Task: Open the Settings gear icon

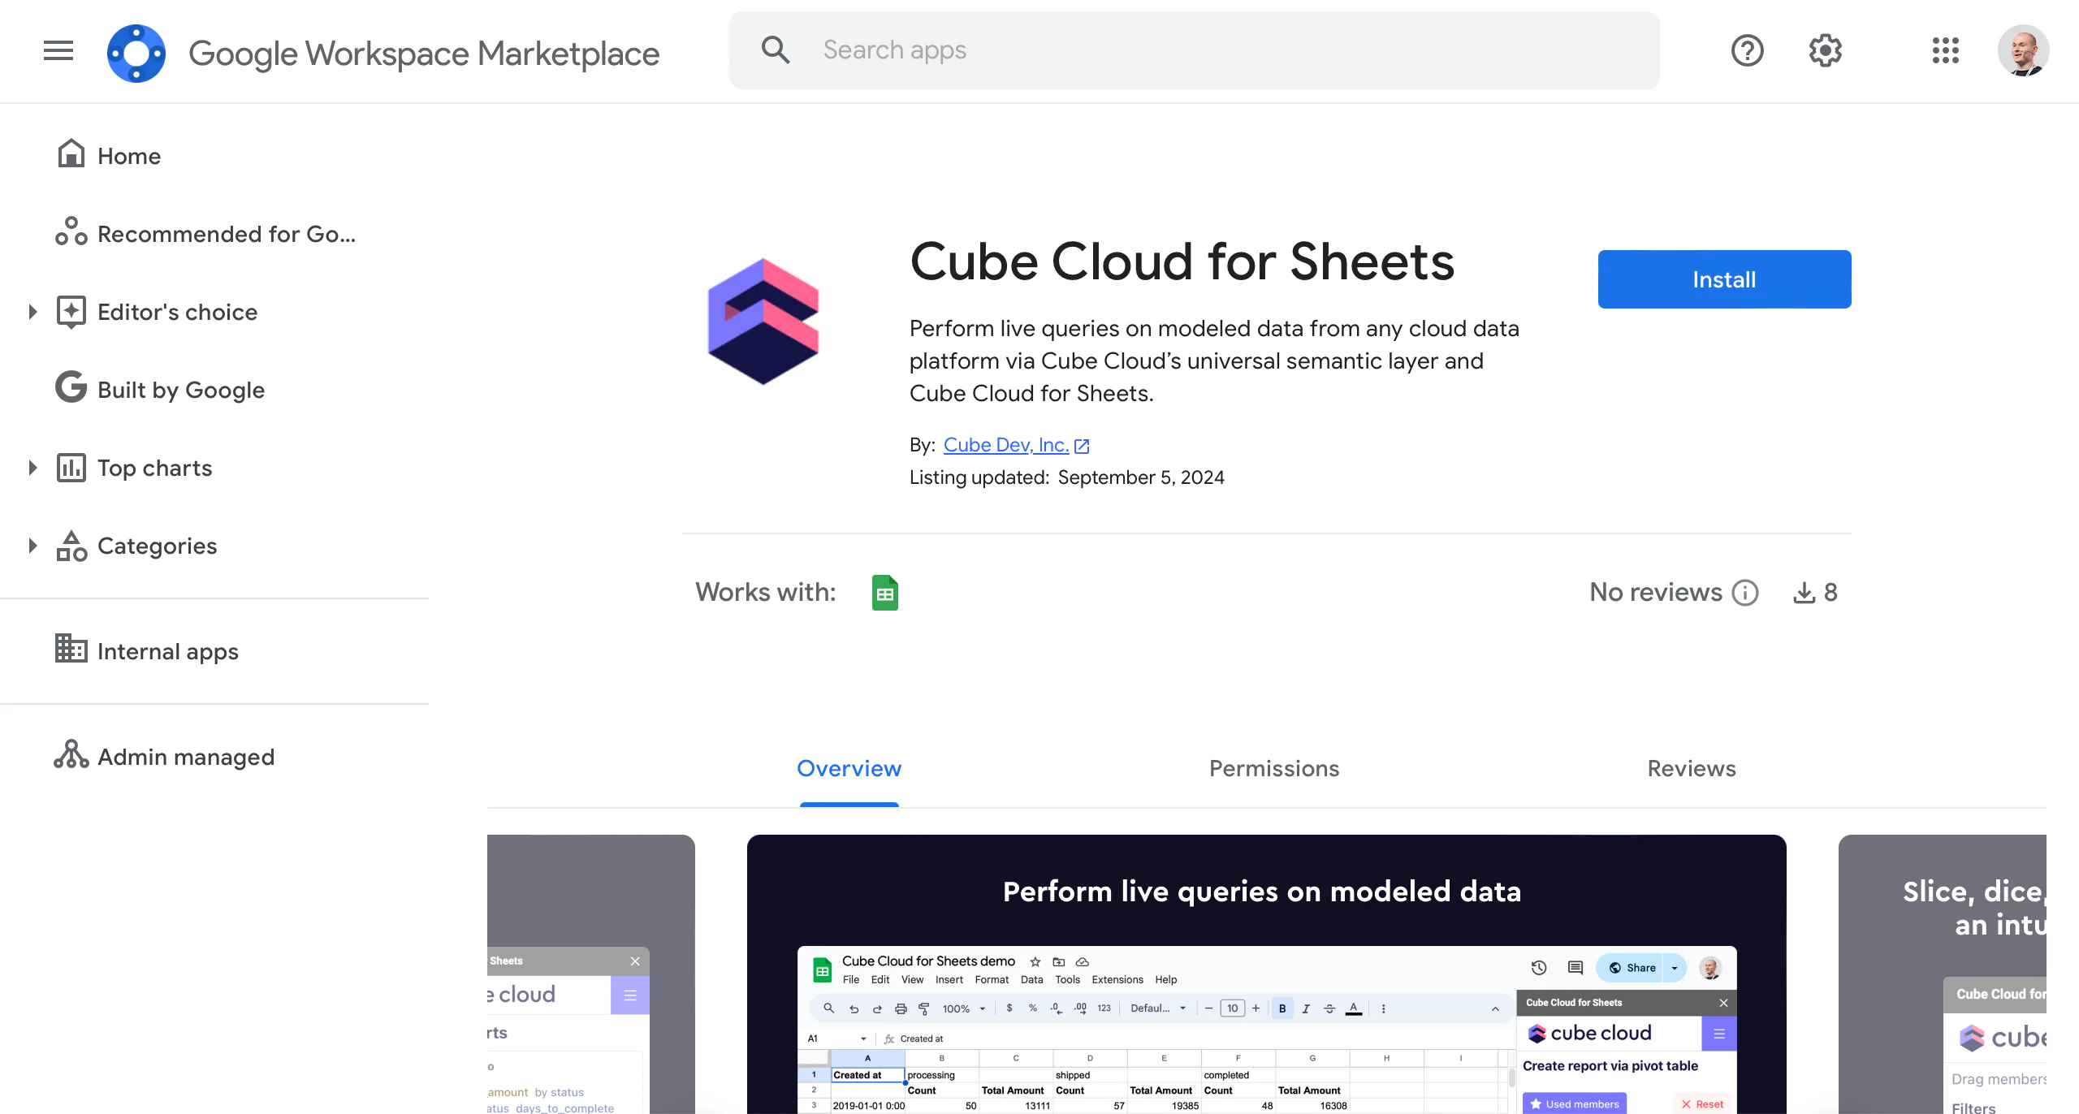Action: point(1825,50)
